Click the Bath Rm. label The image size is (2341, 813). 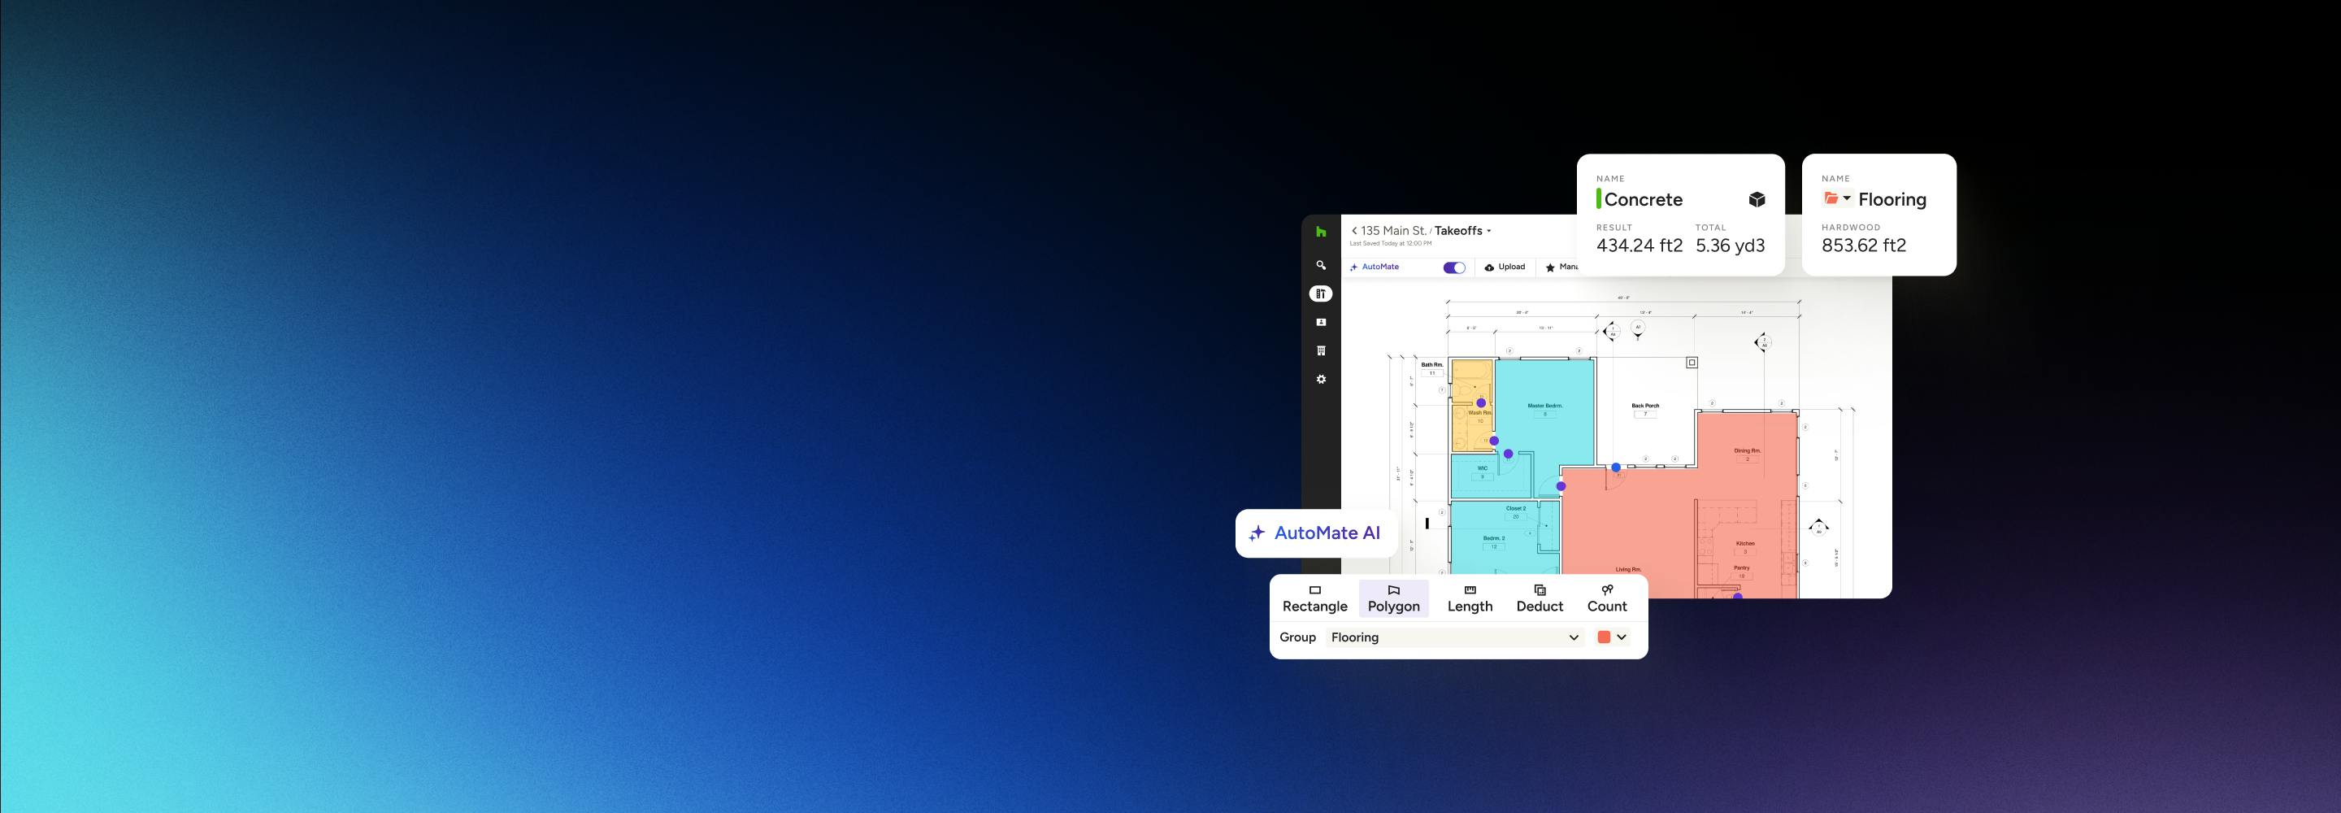1432,365
